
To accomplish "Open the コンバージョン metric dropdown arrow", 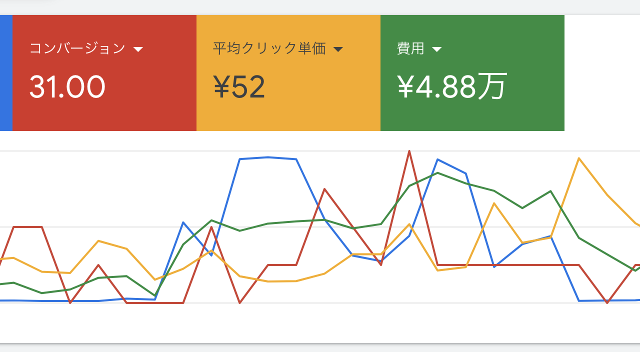I will (138, 49).
